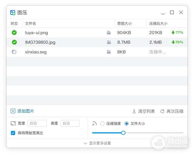Viewport: 194px width, 155px height.
Task: Click loading spinner for xinxiao.svg
Action: 14,52
